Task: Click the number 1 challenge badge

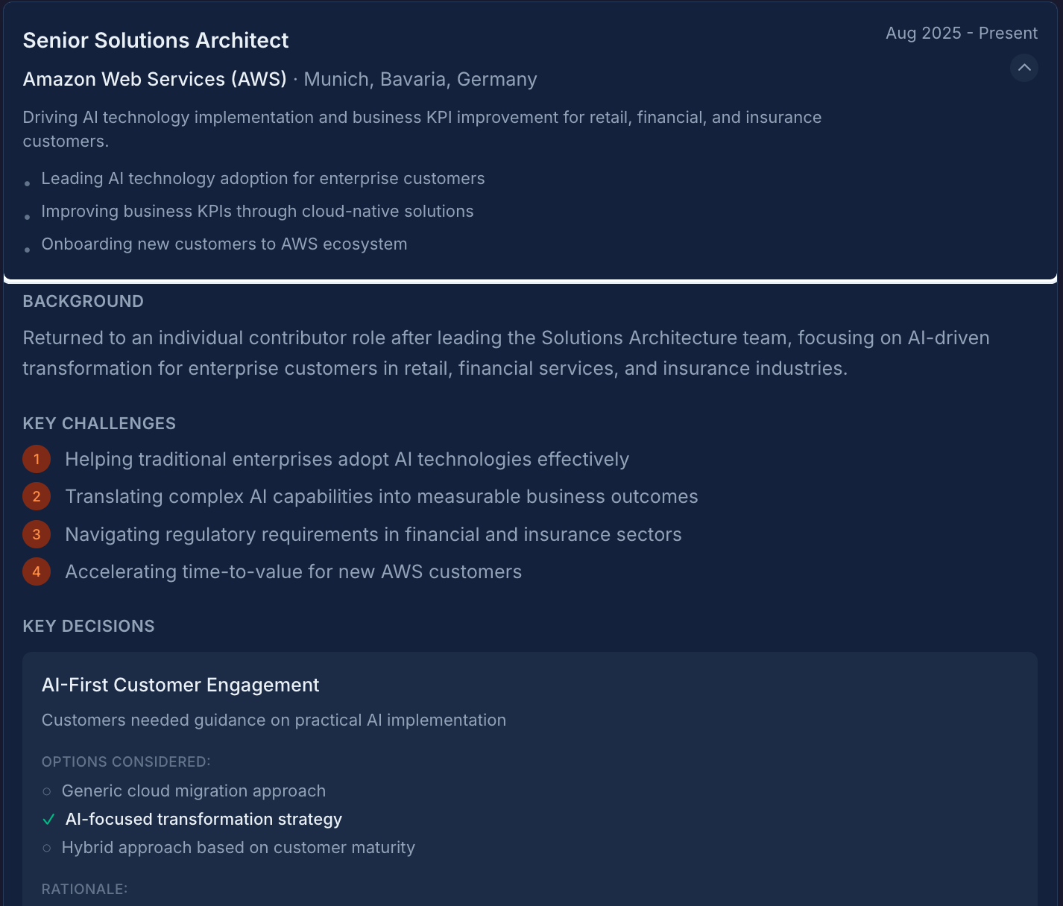Action: 37,459
